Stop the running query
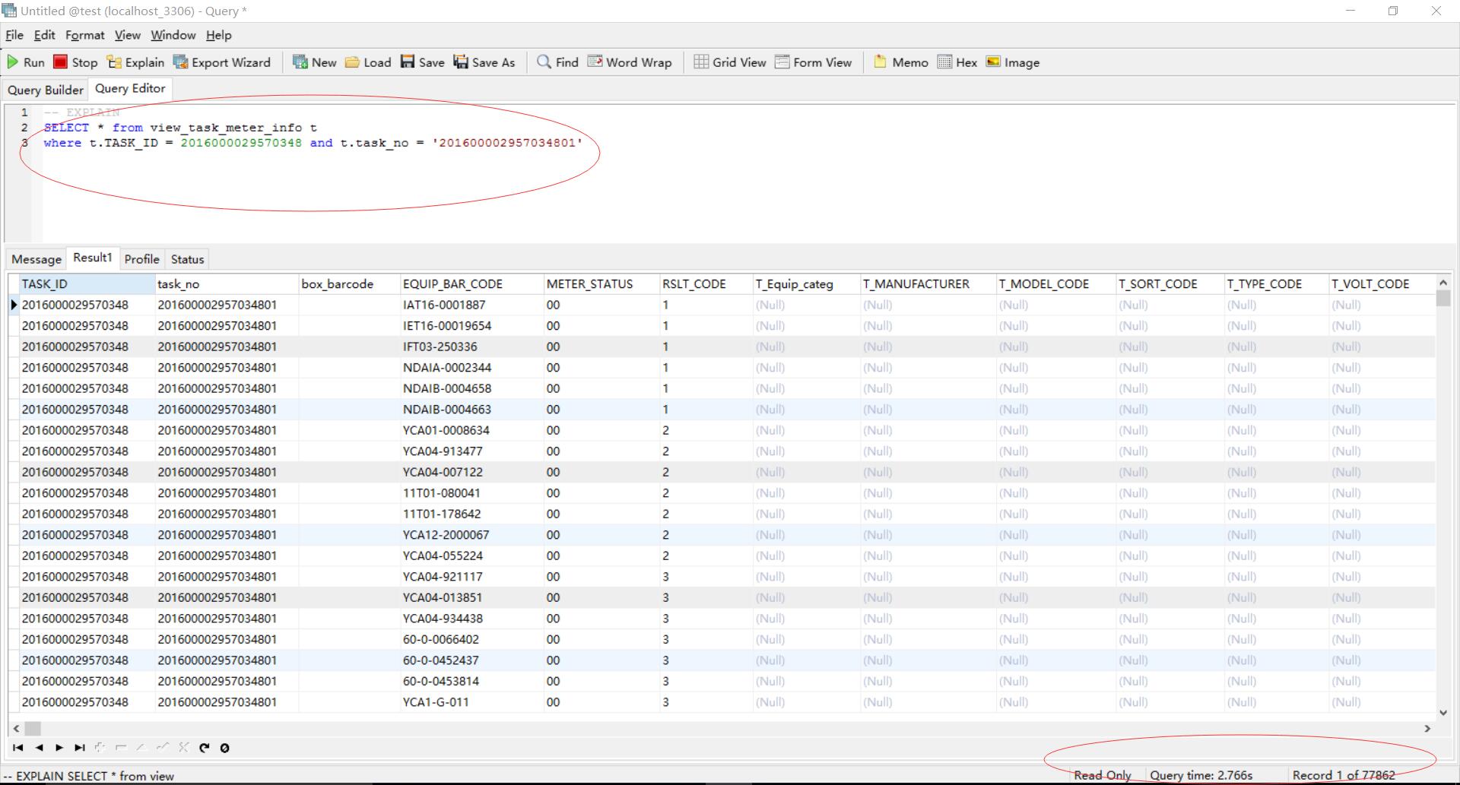The height and width of the screenshot is (785, 1460). 75,62
